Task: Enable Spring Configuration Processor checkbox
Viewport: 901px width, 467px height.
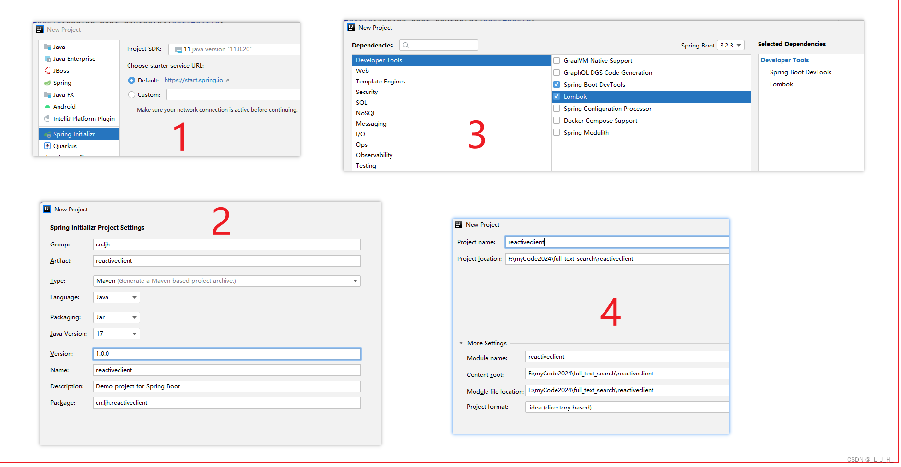Action: [x=557, y=108]
